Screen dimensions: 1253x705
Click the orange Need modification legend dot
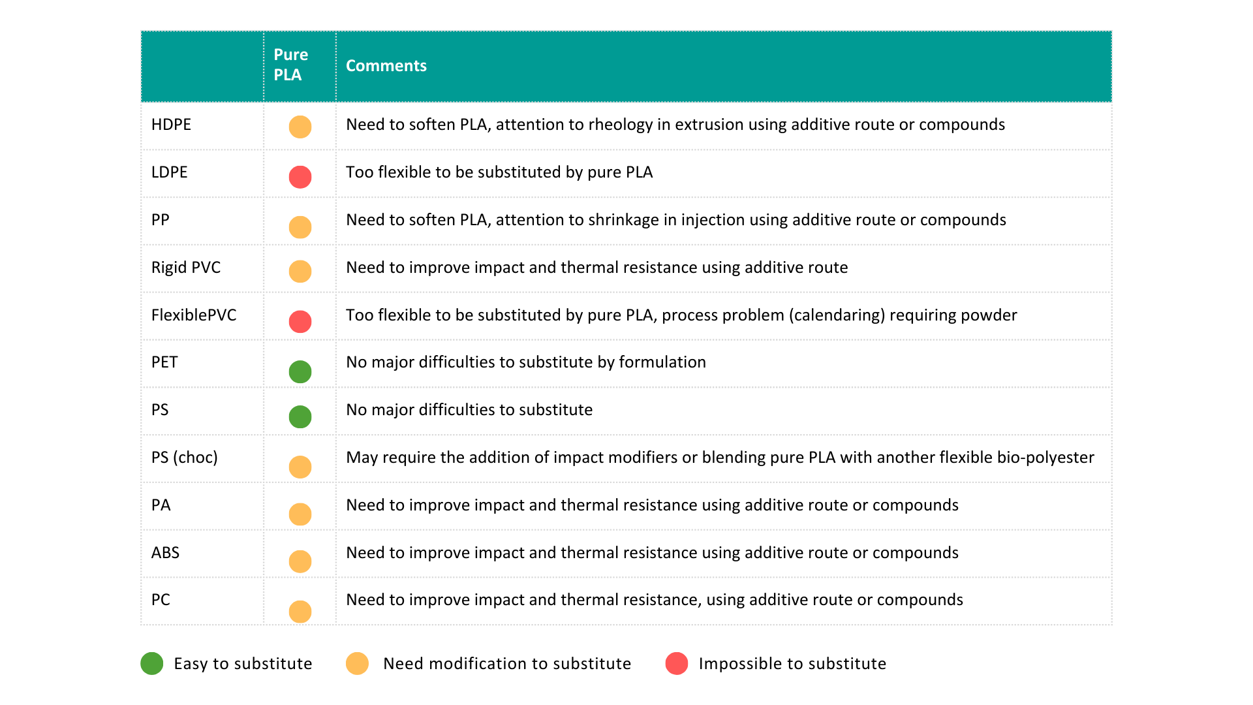358,663
